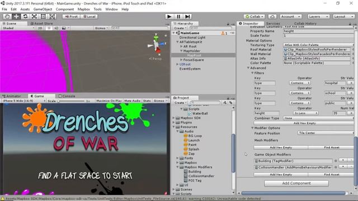Open the Account dropdown
The height and width of the screenshot is (201, 358).
click(291, 17)
